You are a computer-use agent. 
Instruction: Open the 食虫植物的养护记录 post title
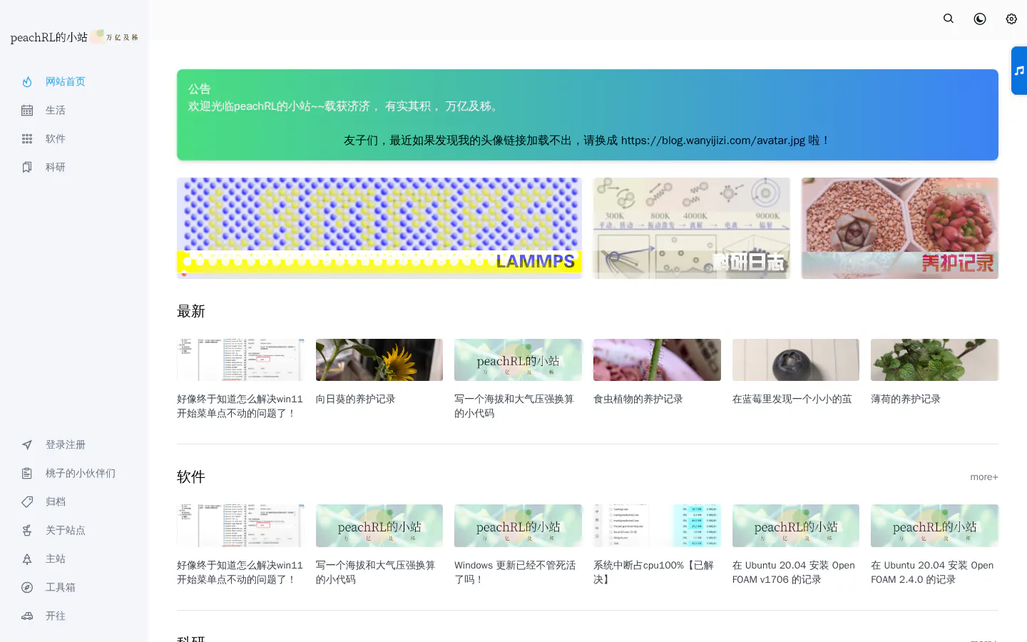tap(638, 399)
